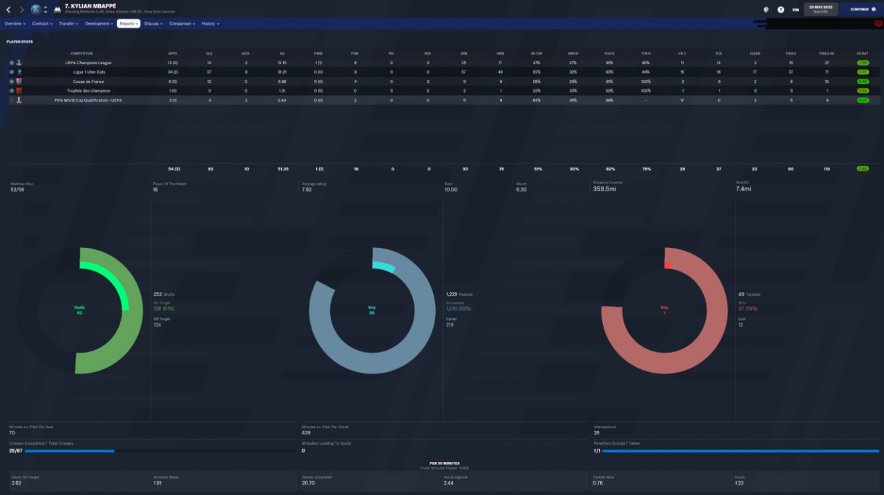
Task: Toggle the Champions League row selector
Action: tap(12, 63)
